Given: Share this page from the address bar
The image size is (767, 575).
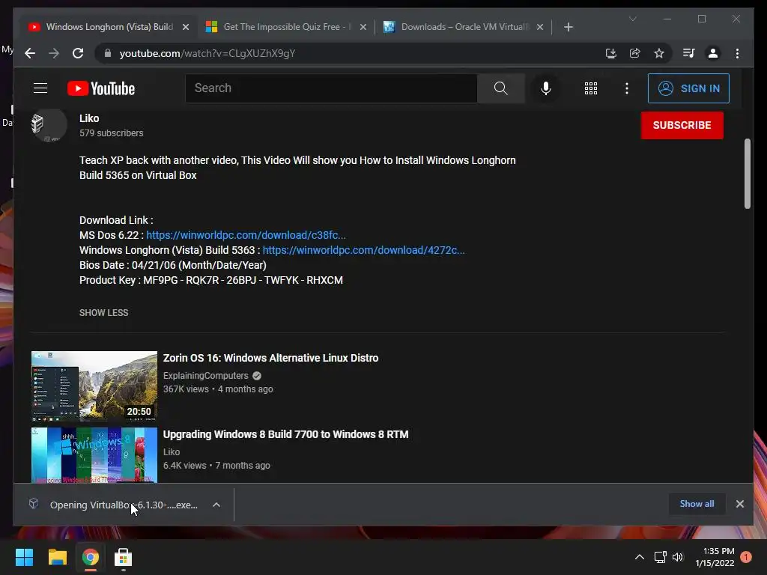Looking at the screenshot, I should coord(635,53).
